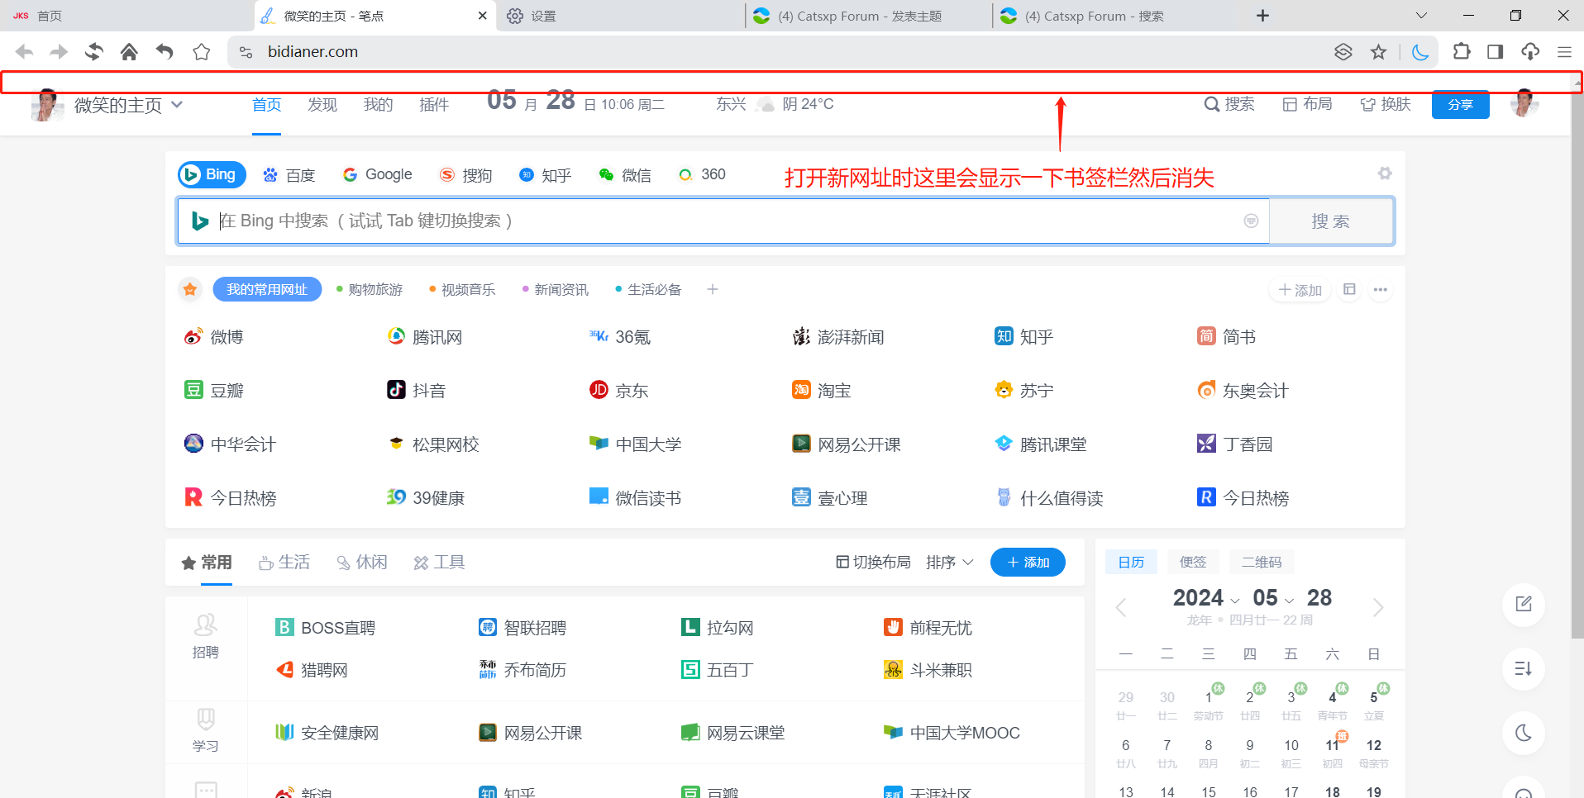Viewport: 1584px width, 798px height.
Task: Toggle night mode moon icon in toolbar
Action: coord(1420,52)
